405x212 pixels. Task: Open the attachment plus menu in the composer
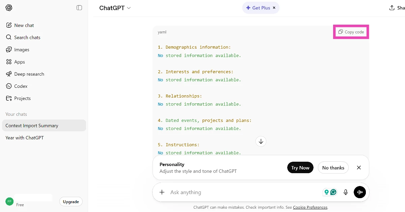[162, 192]
